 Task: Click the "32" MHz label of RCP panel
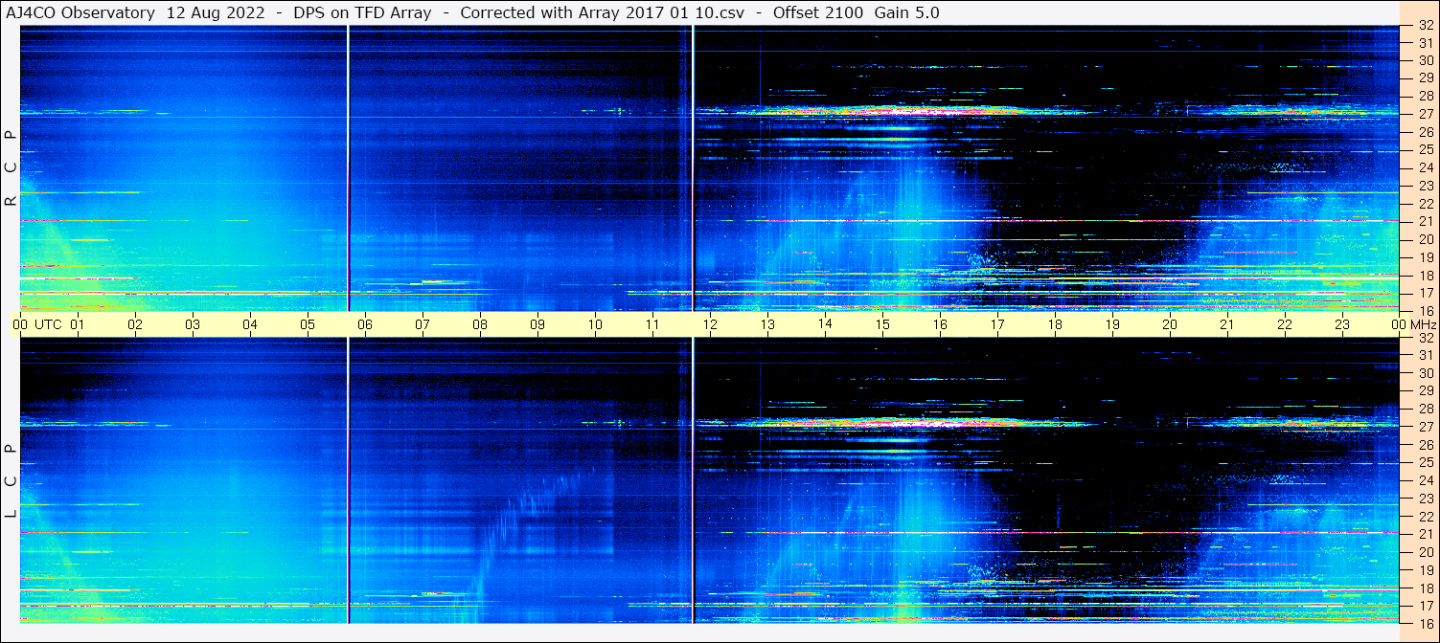[x=1426, y=25]
